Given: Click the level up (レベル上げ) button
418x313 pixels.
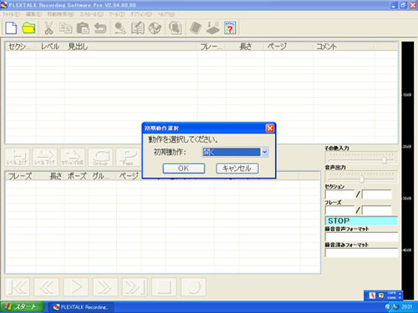Looking at the screenshot, I should click(x=17, y=157).
